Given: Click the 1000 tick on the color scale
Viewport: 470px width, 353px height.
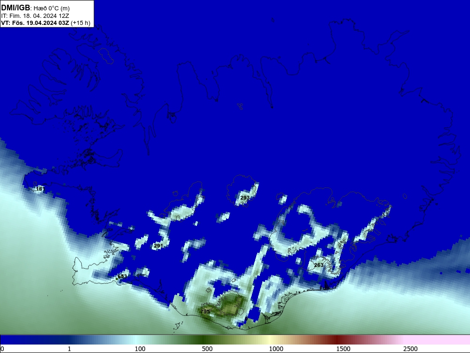Looking at the screenshot, I should 276,349.
